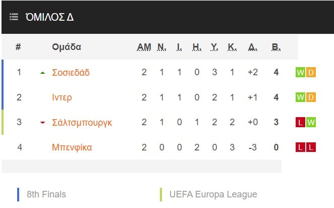334x208 pixels.
Task: Click Μπενφίκα's second red L badge
Action: [311, 147]
